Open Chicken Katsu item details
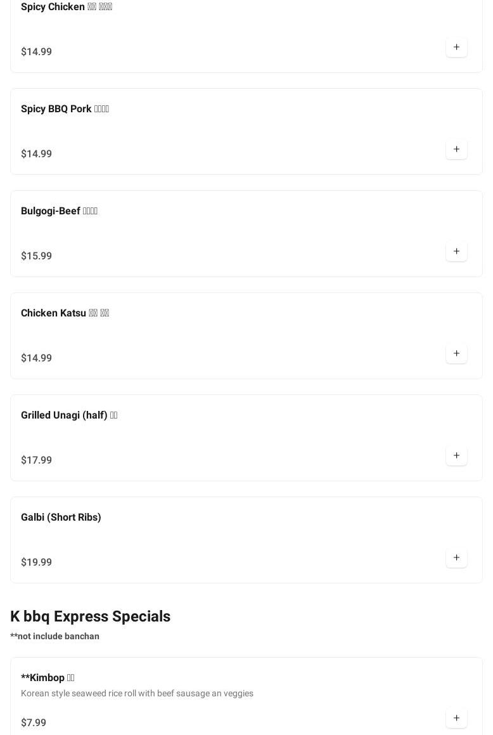Screen dimensions: 493x735 click(65, 313)
